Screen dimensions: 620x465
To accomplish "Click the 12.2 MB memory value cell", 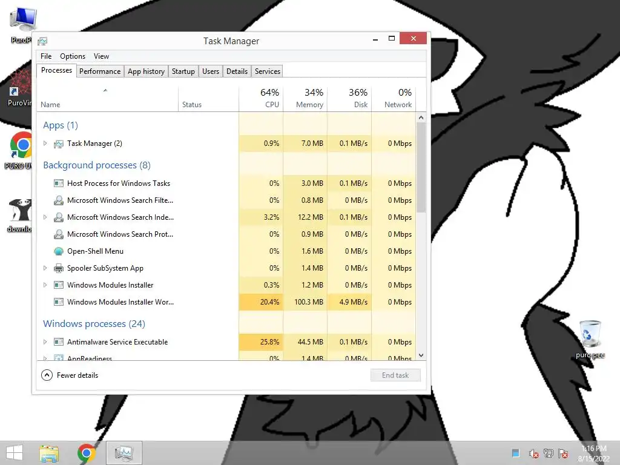I will coord(305,217).
